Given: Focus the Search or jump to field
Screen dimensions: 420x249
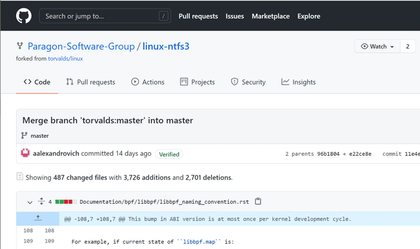Looking at the screenshot, I should [x=105, y=16].
